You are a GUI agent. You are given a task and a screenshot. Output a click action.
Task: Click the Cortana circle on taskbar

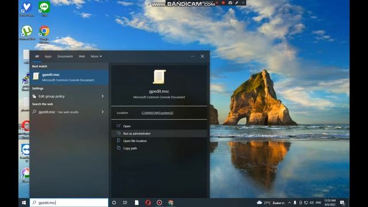tap(114, 202)
